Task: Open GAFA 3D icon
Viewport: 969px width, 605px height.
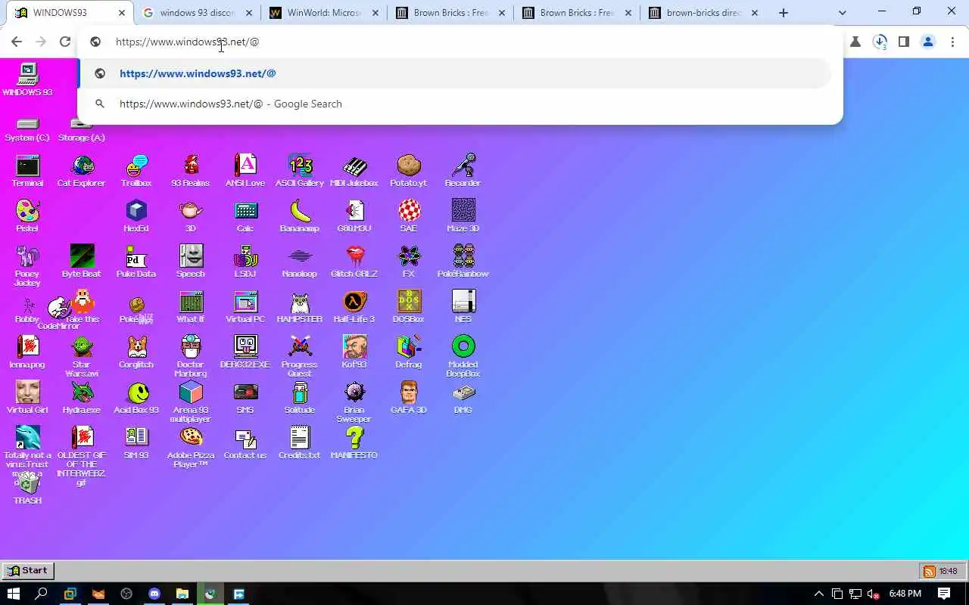Action: tap(409, 398)
